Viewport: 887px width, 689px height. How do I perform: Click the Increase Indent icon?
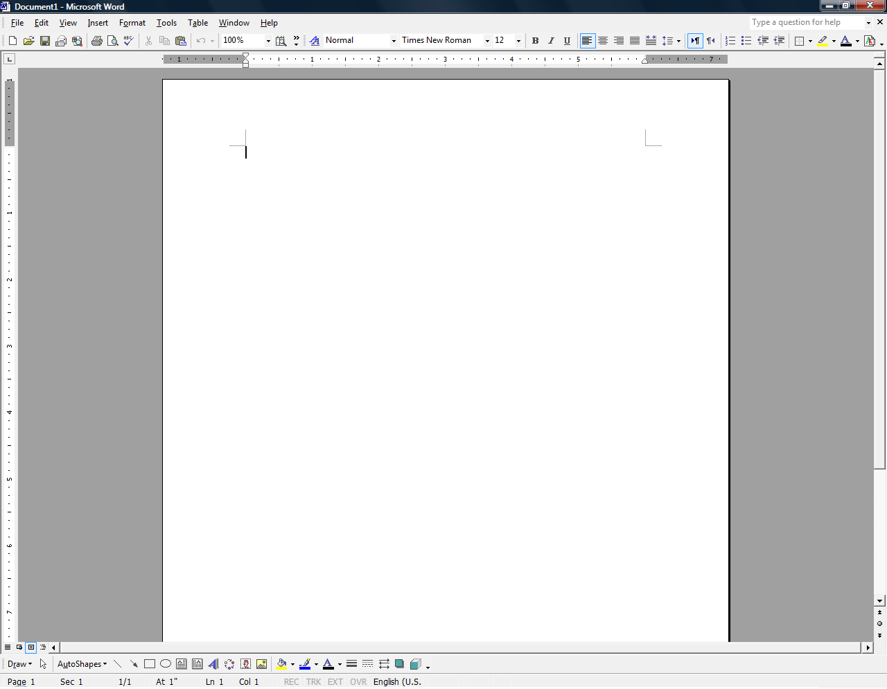pos(779,41)
